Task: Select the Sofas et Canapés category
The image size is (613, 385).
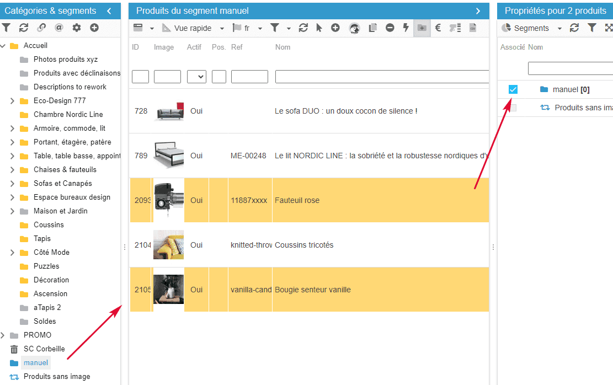Action: point(62,183)
